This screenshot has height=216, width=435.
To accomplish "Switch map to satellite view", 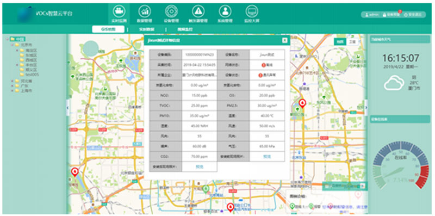I will pyautogui.click(x=352, y=42).
